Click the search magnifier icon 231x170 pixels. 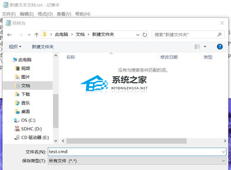(219, 34)
